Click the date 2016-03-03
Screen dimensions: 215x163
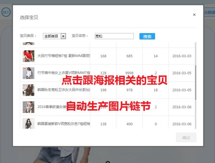[x=182, y=56]
